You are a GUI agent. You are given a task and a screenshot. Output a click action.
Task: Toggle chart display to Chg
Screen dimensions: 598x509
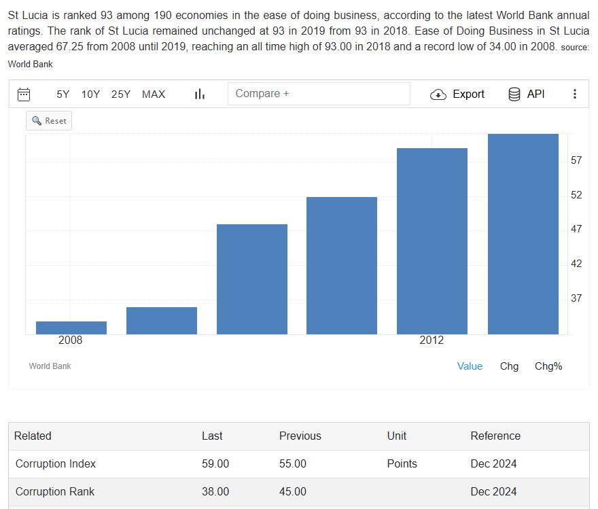pos(509,366)
